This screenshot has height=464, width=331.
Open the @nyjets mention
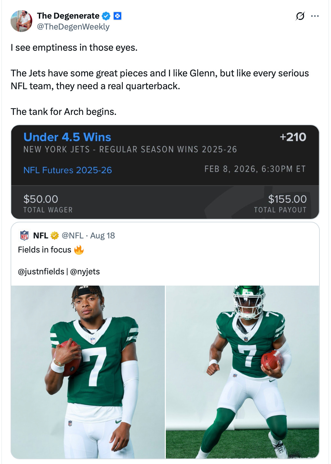[85, 271]
